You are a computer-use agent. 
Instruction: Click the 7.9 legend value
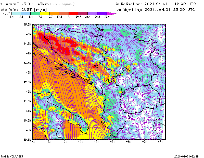(40, 17)
